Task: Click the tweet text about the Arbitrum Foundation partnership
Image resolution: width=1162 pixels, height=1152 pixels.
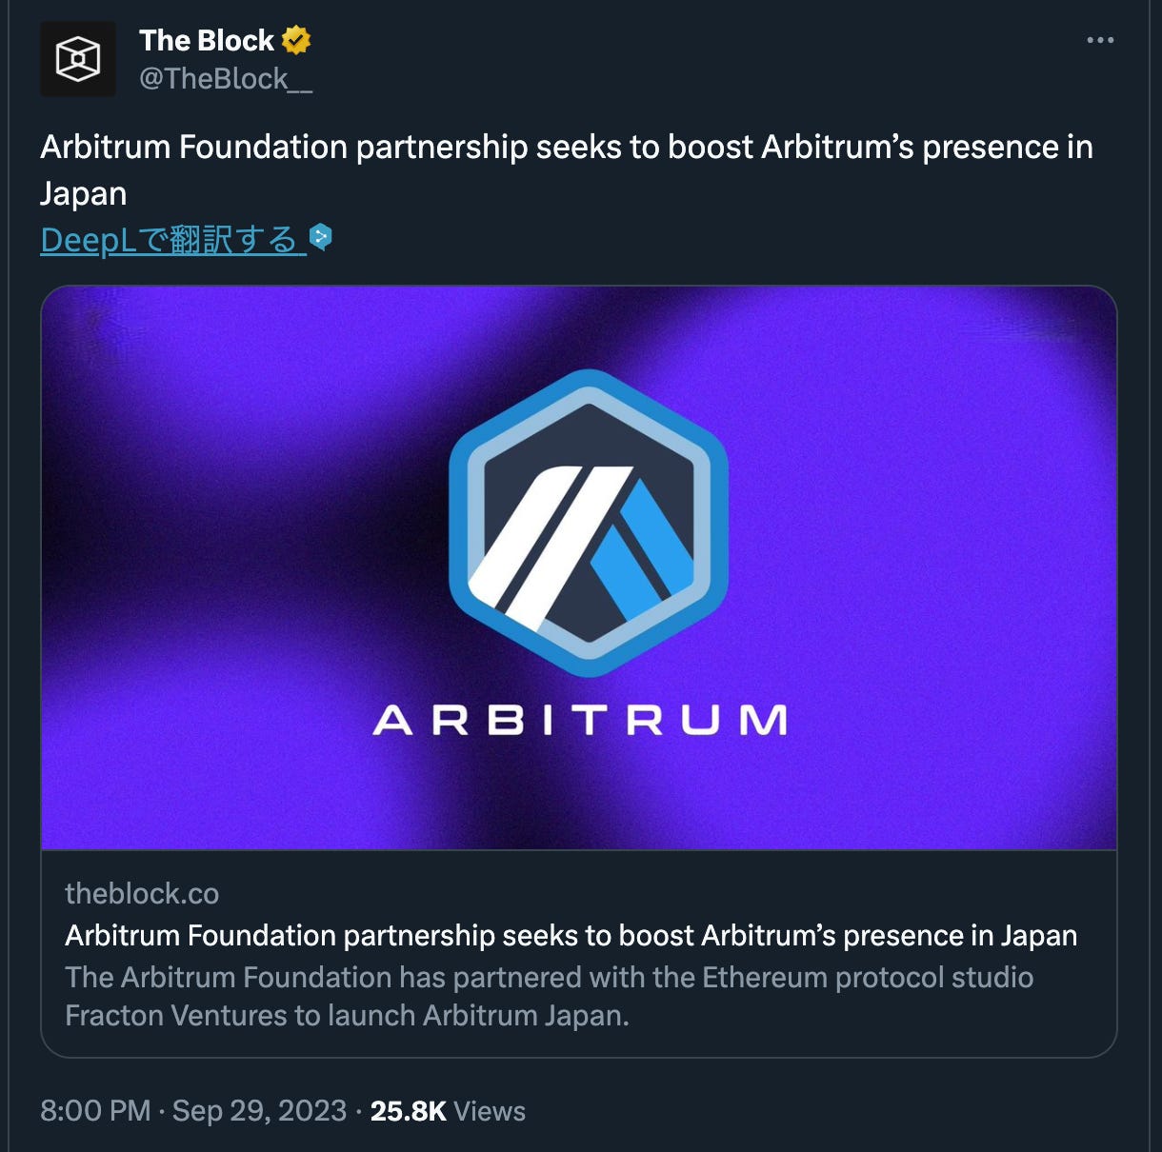Action: click(x=567, y=169)
